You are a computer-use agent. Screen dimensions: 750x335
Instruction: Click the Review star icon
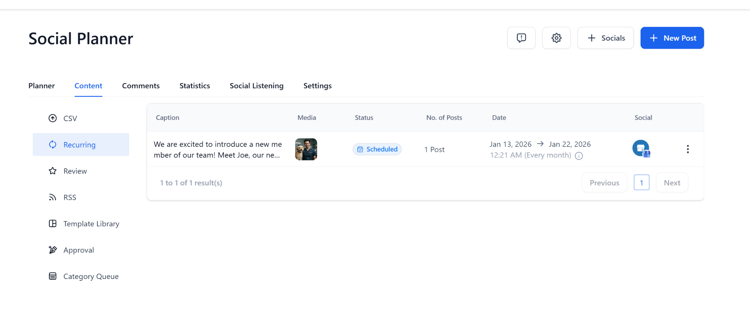[x=53, y=171]
